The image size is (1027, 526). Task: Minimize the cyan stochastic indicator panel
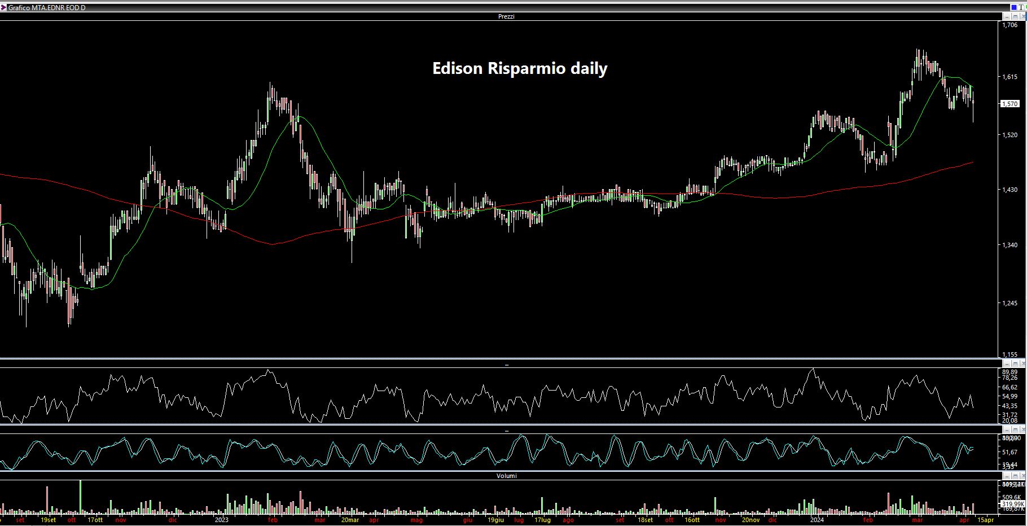tap(1008, 429)
